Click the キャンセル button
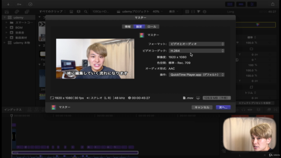The image size is (281, 158). 202,107
